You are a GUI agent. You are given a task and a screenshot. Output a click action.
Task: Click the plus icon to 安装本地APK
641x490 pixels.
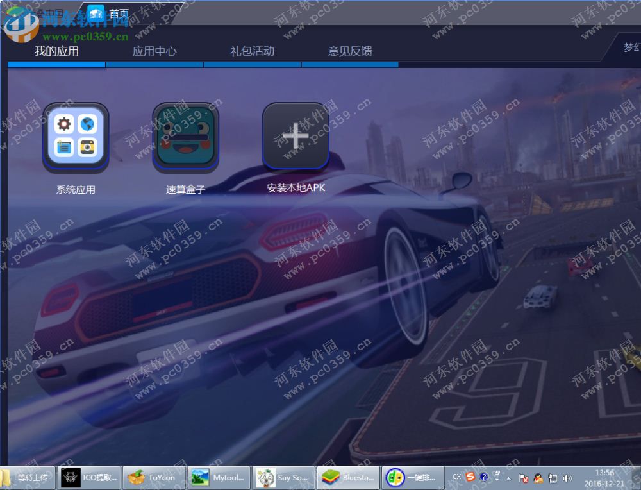pyautogui.click(x=296, y=136)
